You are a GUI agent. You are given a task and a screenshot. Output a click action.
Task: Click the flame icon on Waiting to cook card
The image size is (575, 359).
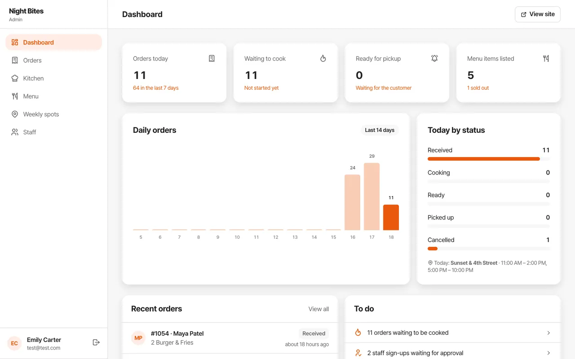click(x=323, y=58)
